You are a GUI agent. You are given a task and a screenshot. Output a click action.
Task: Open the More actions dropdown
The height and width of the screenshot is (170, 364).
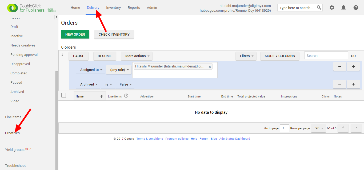click(x=137, y=56)
